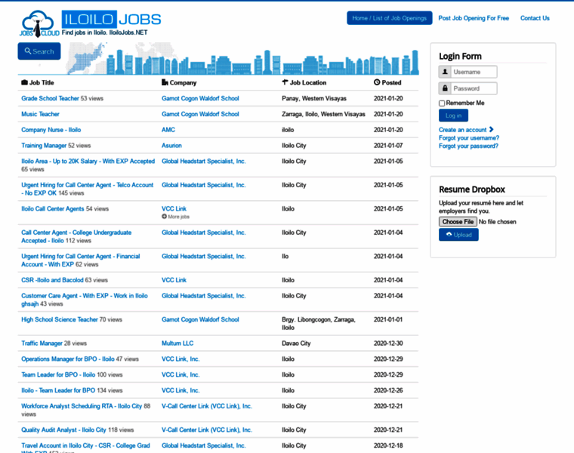Focus the Password input field
The height and width of the screenshot is (453, 574).
coord(474,88)
